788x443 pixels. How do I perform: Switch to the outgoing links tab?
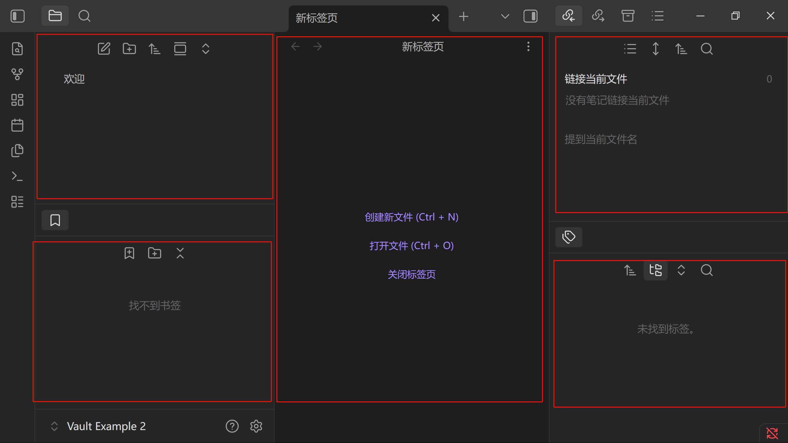pos(598,16)
